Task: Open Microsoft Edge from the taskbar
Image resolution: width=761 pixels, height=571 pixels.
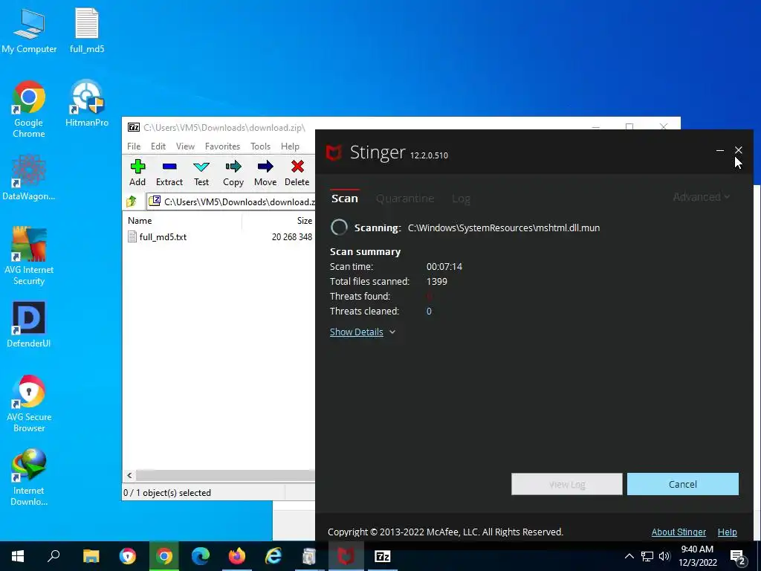Action: pos(201,556)
